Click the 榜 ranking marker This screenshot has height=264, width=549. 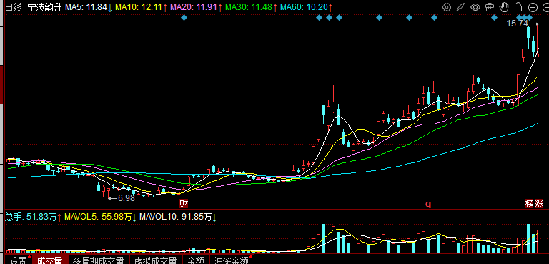530,204
